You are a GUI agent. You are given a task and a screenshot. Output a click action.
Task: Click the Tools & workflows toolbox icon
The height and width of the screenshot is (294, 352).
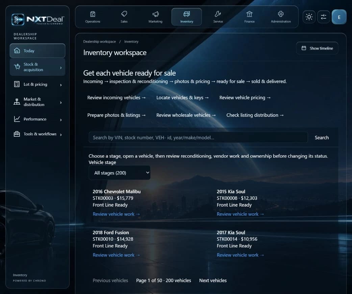pyautogui.click(x=17, y=134)
